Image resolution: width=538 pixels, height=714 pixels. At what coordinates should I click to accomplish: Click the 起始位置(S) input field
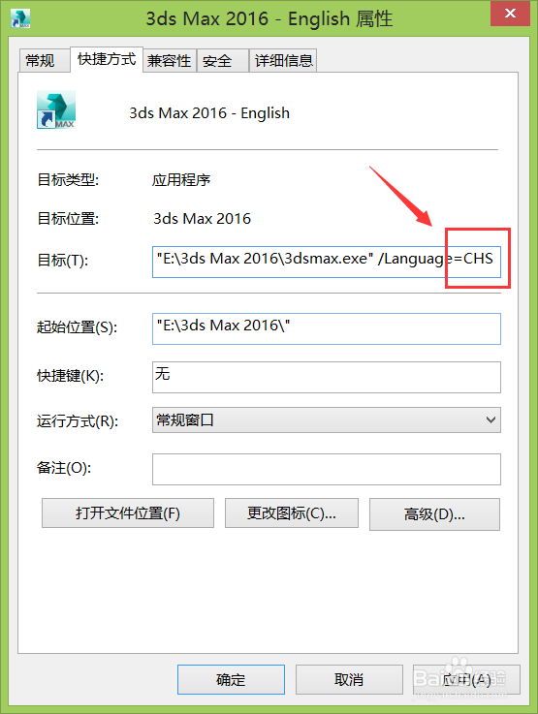point(326,328)
